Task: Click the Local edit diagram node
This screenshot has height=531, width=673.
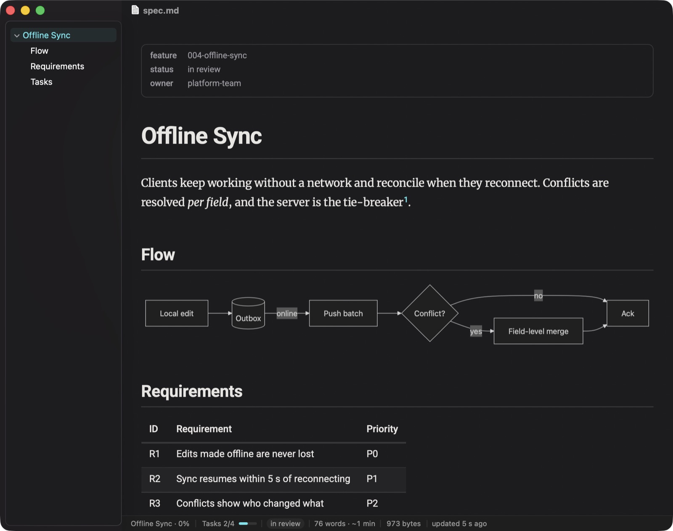Action: click(x=177, y=313)
